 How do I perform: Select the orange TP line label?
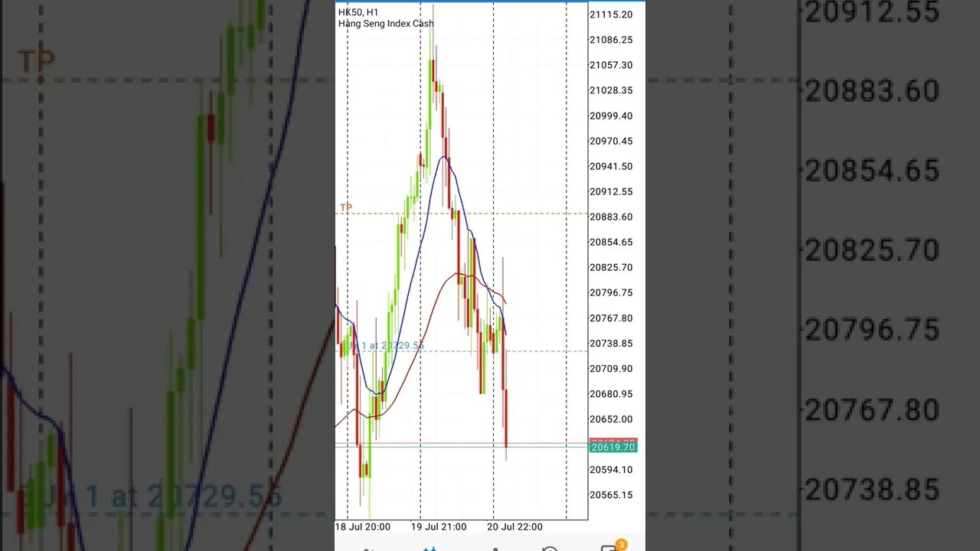click(x=346, y=208)
